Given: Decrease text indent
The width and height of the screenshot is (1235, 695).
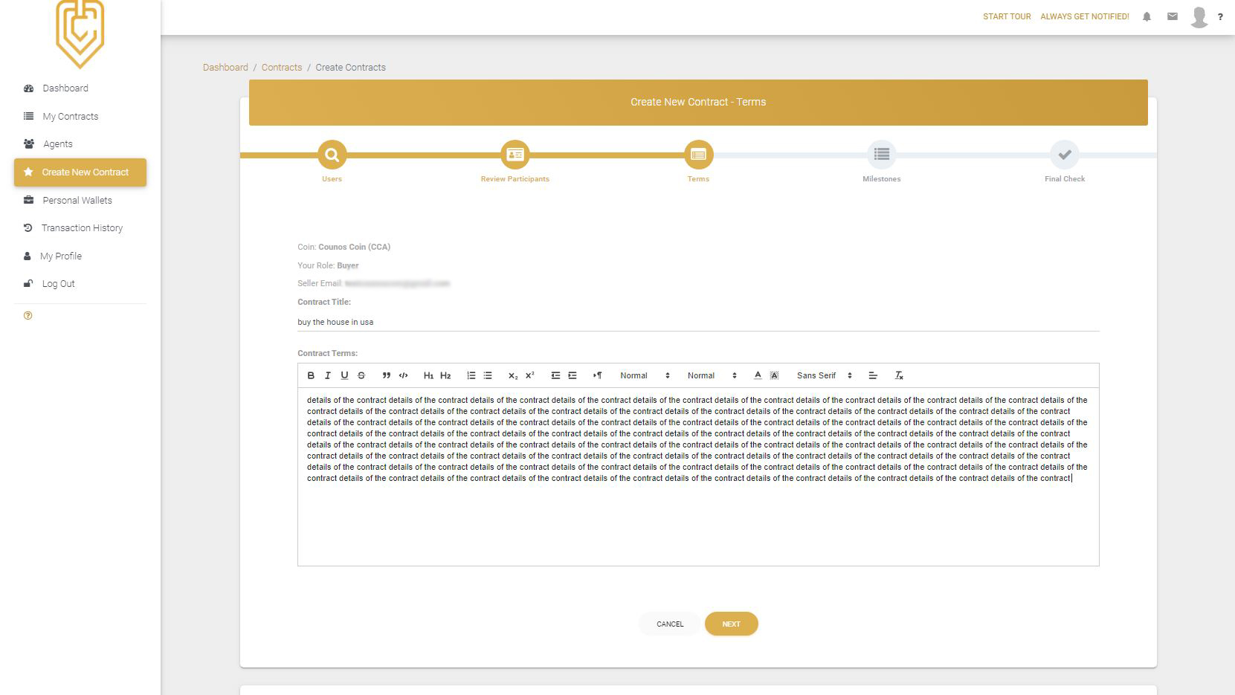Looking at the screenshot, I should (555, 375).
